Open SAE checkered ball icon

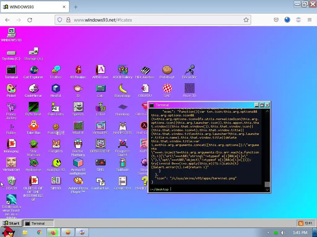pos(167,90)
